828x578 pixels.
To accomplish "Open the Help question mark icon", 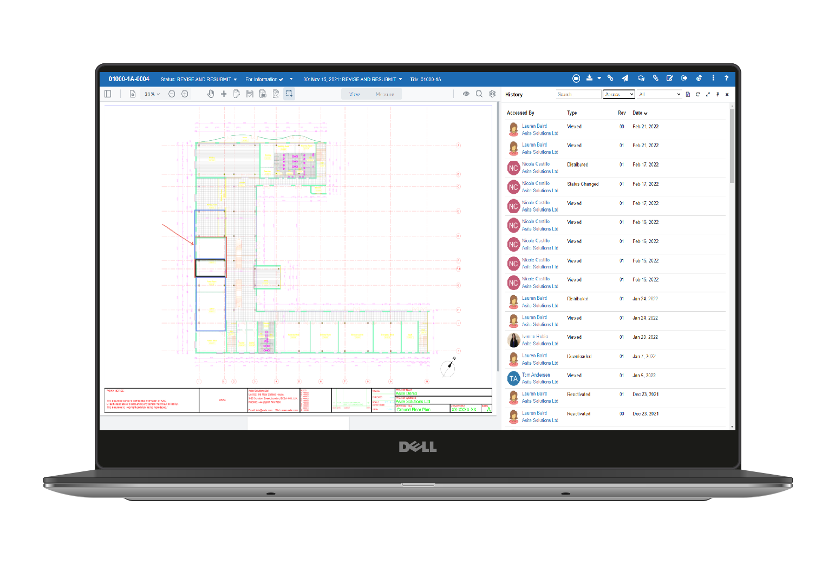I will pos(726,78).
